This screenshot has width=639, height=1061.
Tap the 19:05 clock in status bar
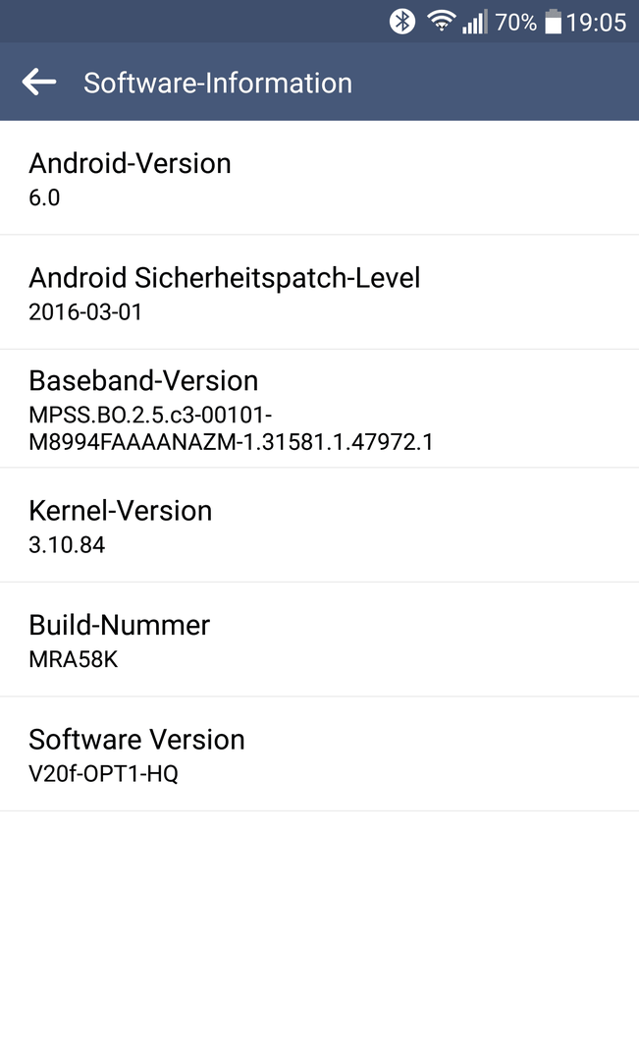point(597,23)
